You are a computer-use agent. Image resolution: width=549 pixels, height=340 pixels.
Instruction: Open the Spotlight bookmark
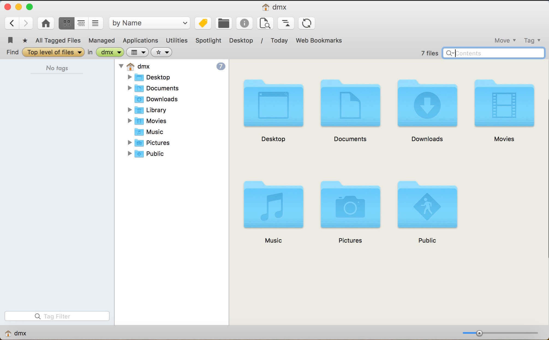pyautogui.click(x=208, y=40)
